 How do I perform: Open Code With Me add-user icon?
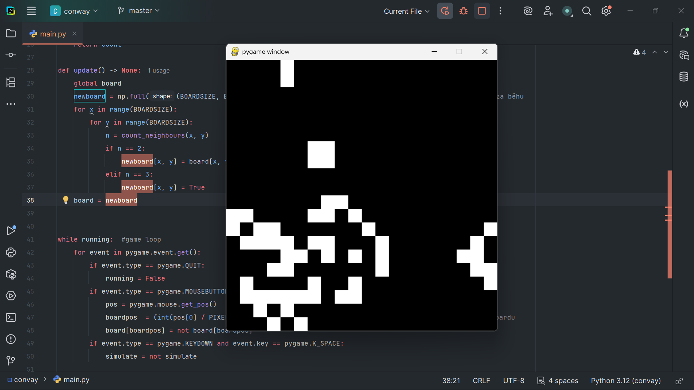tap(548, 11)
